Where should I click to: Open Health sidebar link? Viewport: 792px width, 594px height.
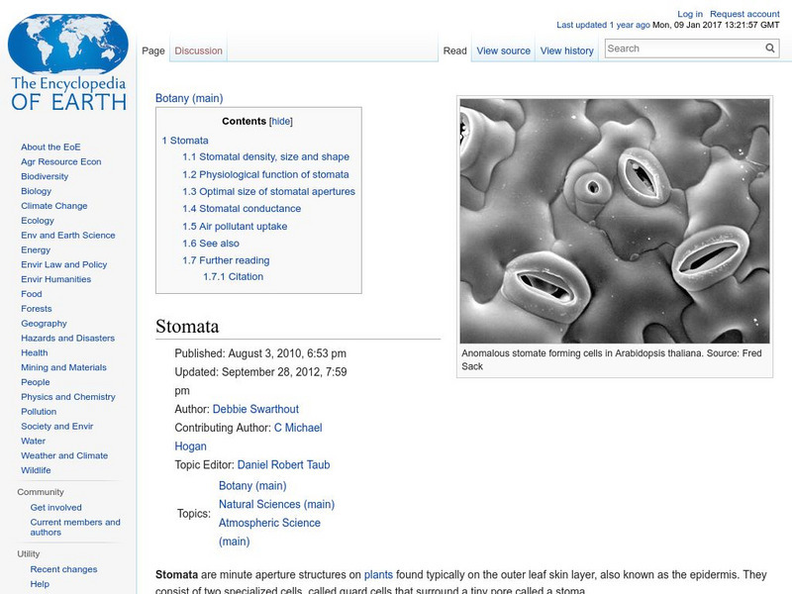pyautogui.click(x=35, y=352)
